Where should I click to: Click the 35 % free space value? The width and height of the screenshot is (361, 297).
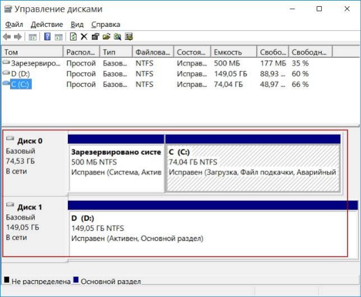pos(300,63)
